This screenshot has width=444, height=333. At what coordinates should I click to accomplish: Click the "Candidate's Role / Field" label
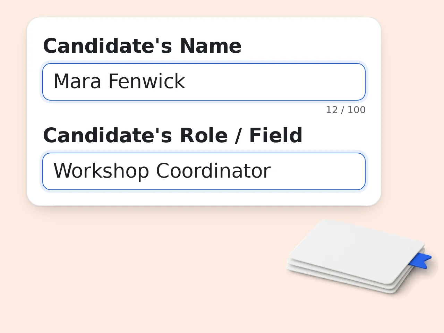(173, 136)
